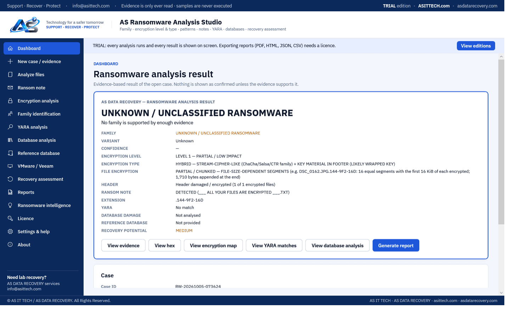Click the scrollbar down arrow
Screen dimensions: 510x319
501,293
